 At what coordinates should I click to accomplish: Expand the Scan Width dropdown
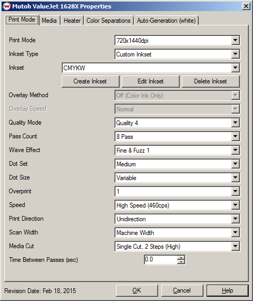coord(177,233)
